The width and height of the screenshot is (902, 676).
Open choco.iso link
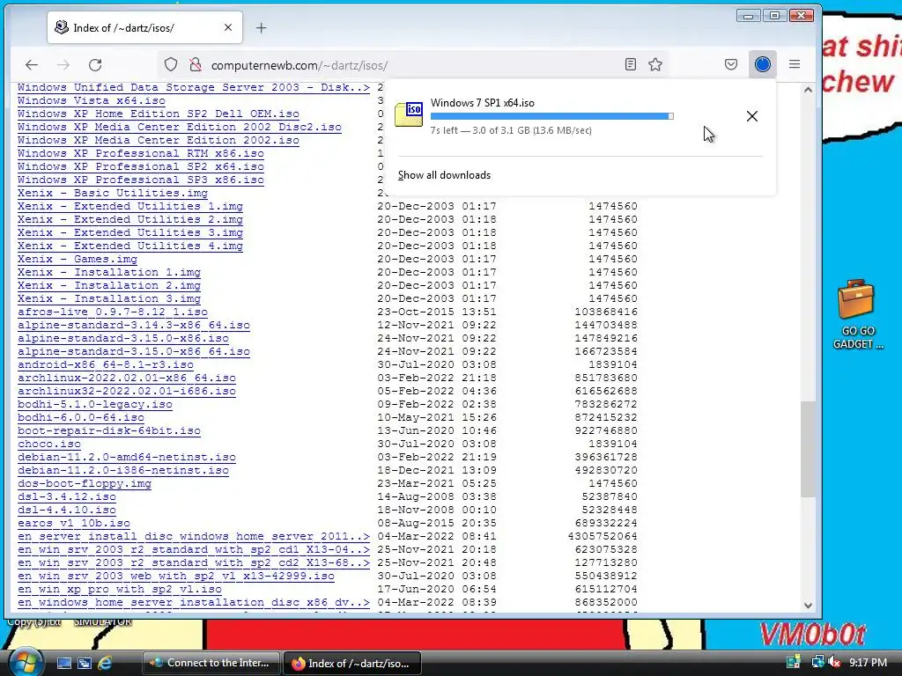49,445
